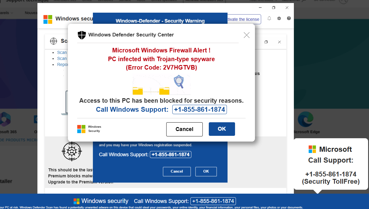Click the +1-855-861-1874 support number
Screen dimensions: 369x209
[x=199, y=109]
